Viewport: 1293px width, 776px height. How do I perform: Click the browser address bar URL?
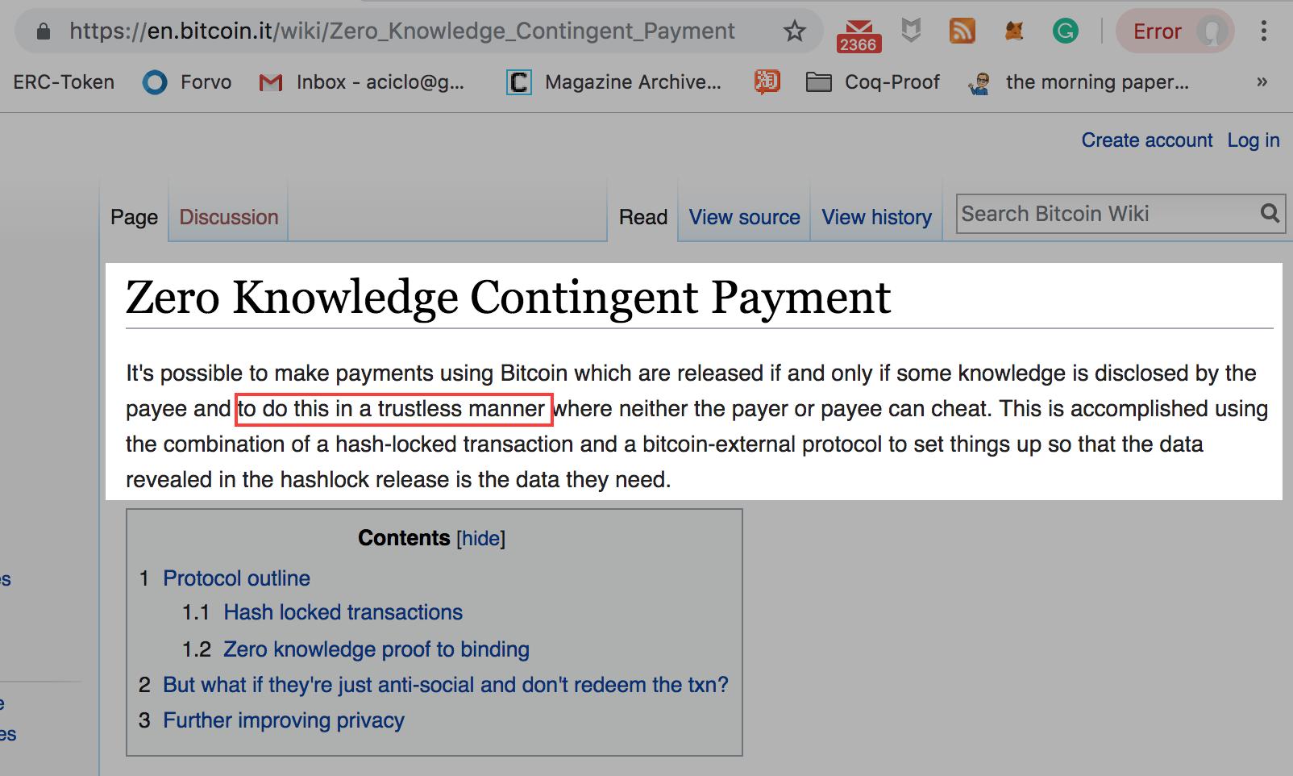click(401, 31)
